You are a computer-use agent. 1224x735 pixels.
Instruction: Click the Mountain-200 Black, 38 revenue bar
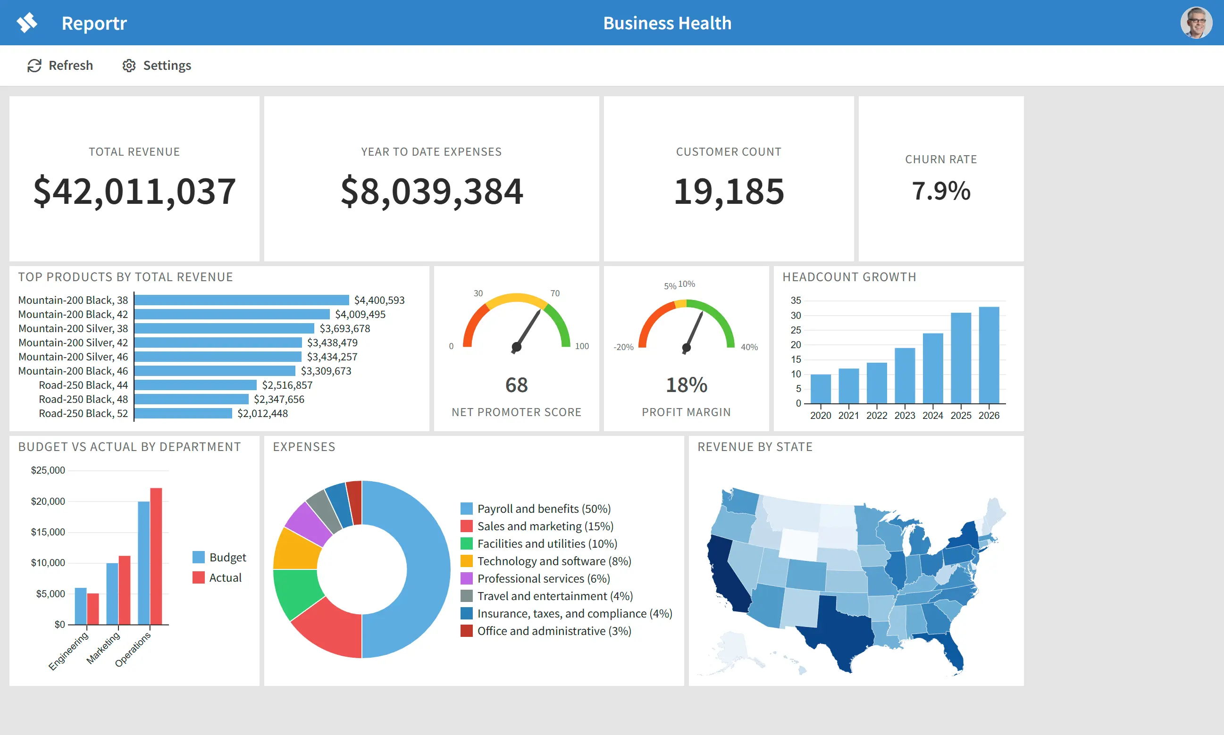(x=242, y=300)
